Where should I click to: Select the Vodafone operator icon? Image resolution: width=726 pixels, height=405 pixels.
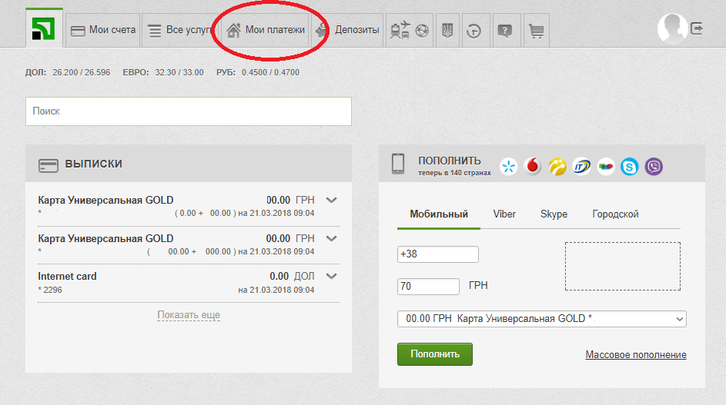tap(533, 166)
